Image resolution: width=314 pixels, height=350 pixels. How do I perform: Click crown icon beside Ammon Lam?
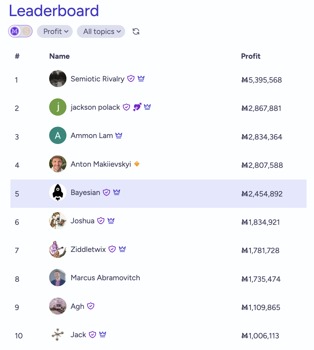coord(119,136)
